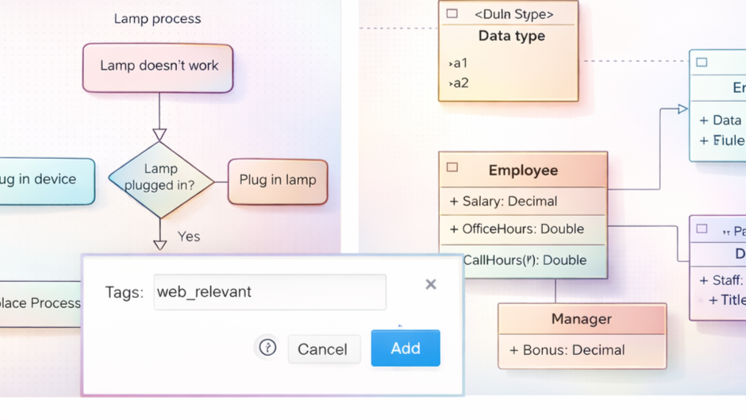This screenshot has height=420, width=746.
Task: Toggle the square icon on Data type box
Action: pos(452,14)
